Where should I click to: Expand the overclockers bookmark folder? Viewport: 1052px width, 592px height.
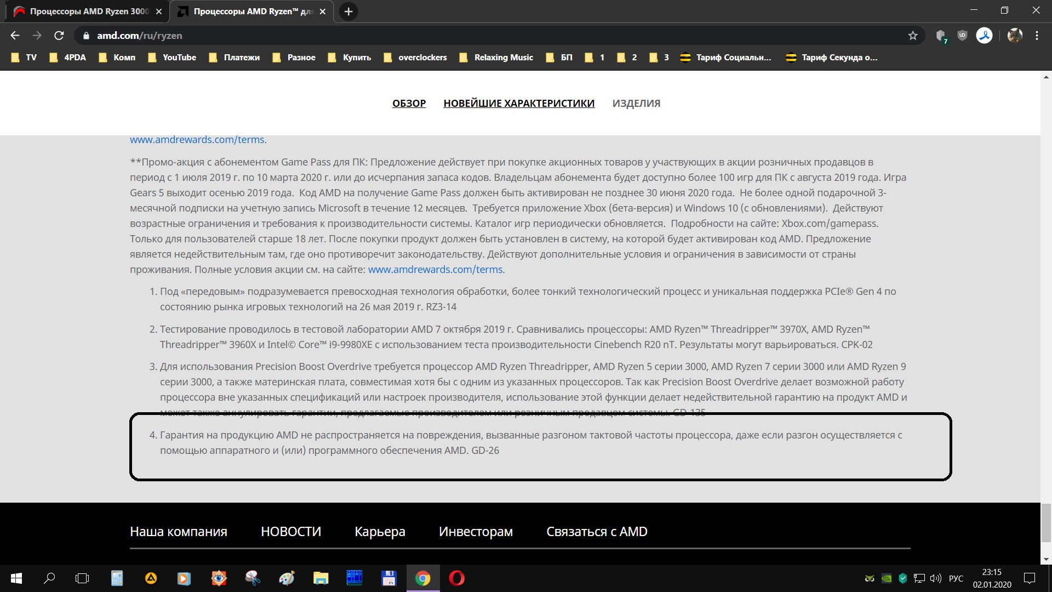pyautogui.click(x=415, y=58)
